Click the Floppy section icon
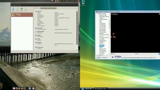The image size is (160, 90). [36, 35]
